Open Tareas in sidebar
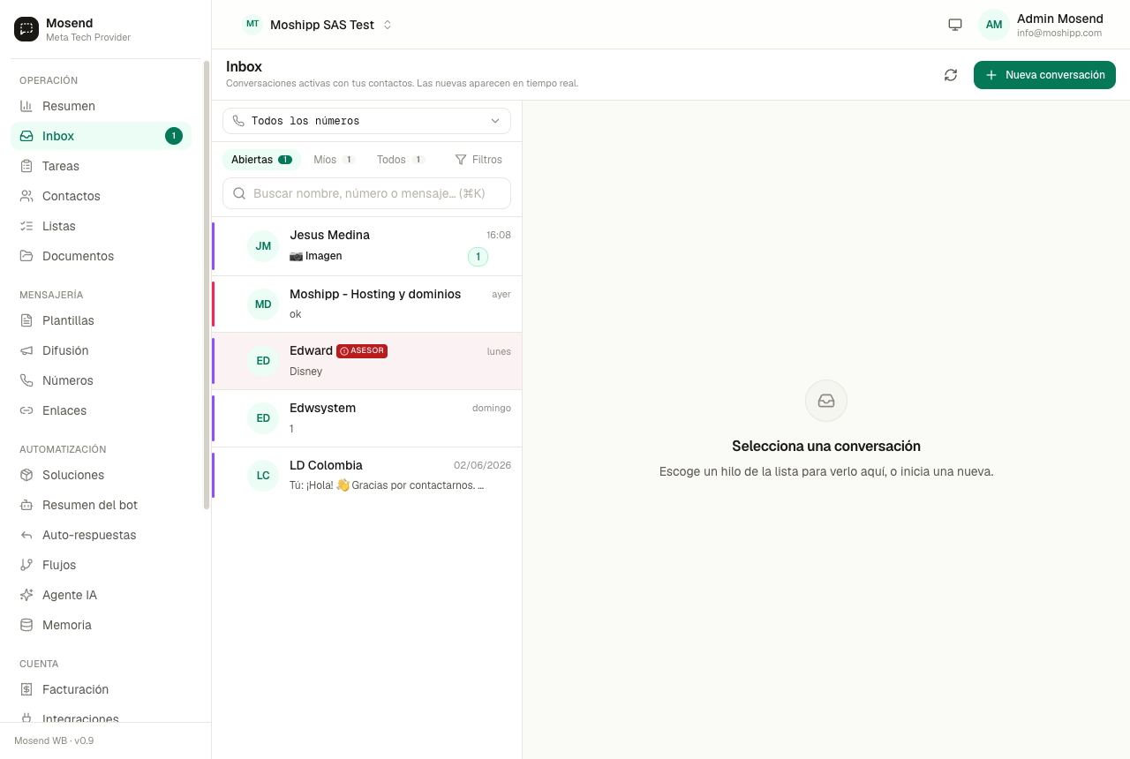 [x=101, y=166]
